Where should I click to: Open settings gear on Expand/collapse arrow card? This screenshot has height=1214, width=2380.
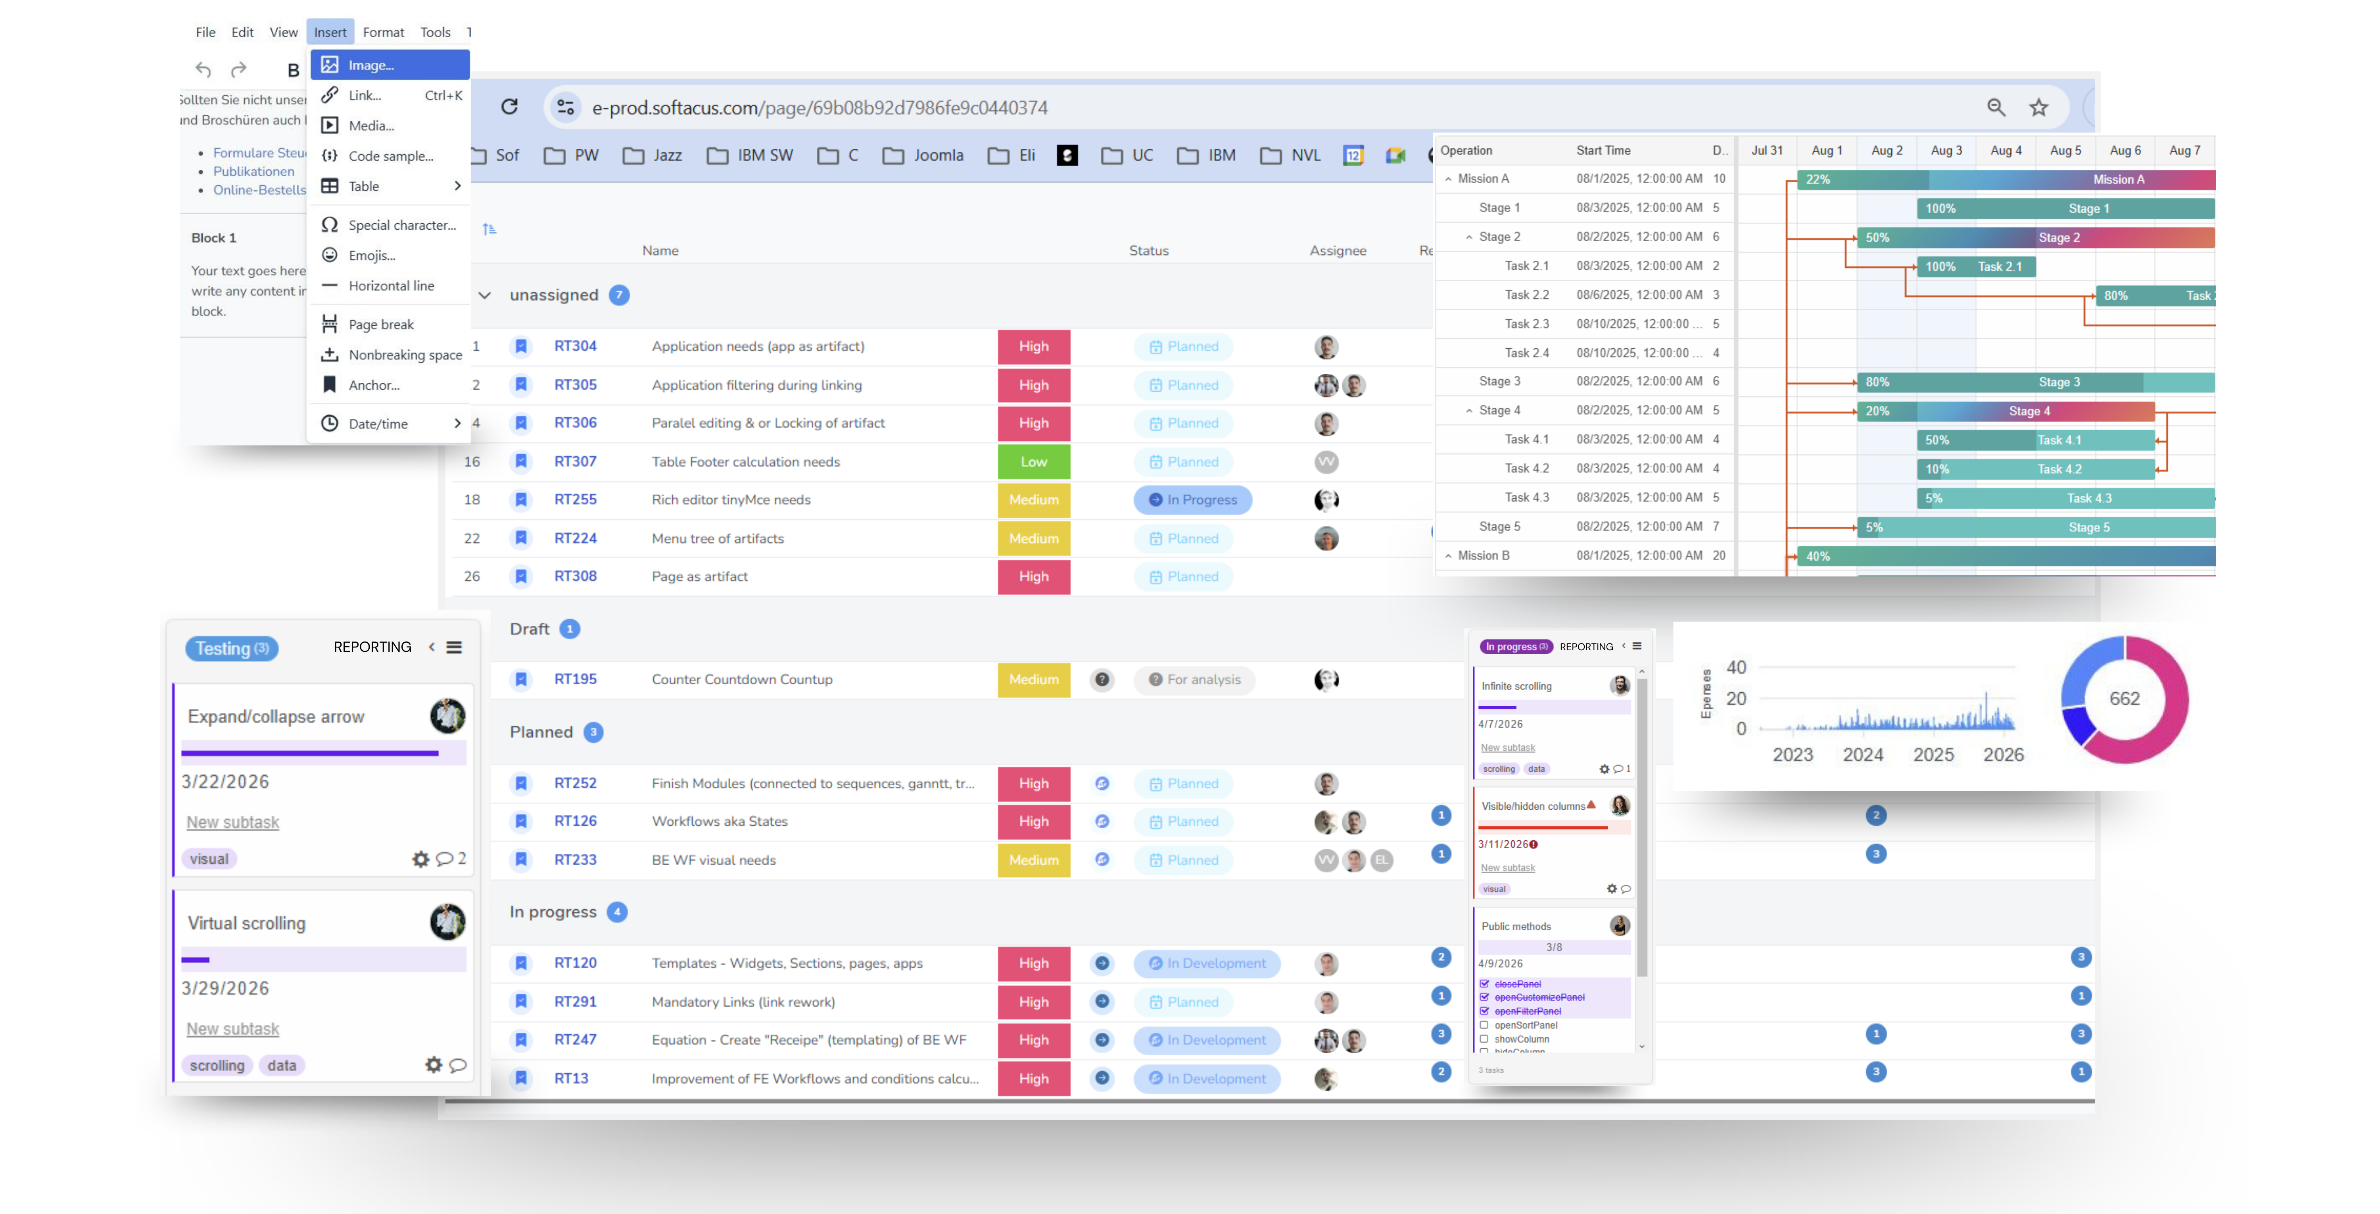[420, 859]
